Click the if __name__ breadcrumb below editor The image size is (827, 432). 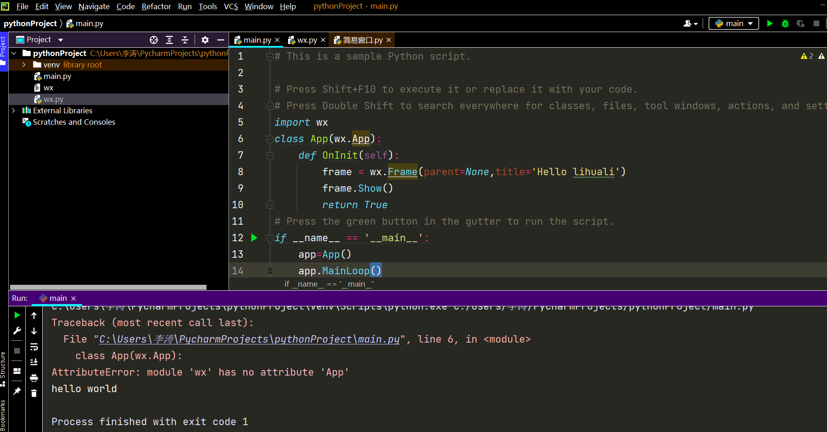[x=329, y=284]
